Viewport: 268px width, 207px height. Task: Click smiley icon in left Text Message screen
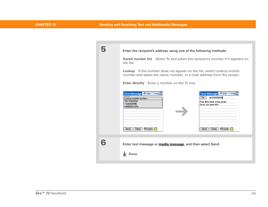click(156, 129)
